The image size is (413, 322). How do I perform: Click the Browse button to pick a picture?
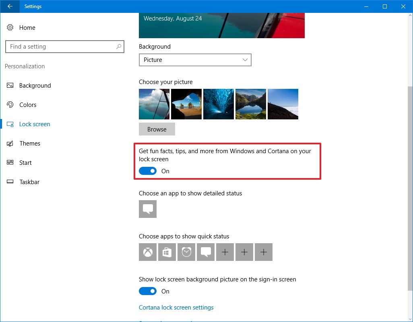coord(157,129)
